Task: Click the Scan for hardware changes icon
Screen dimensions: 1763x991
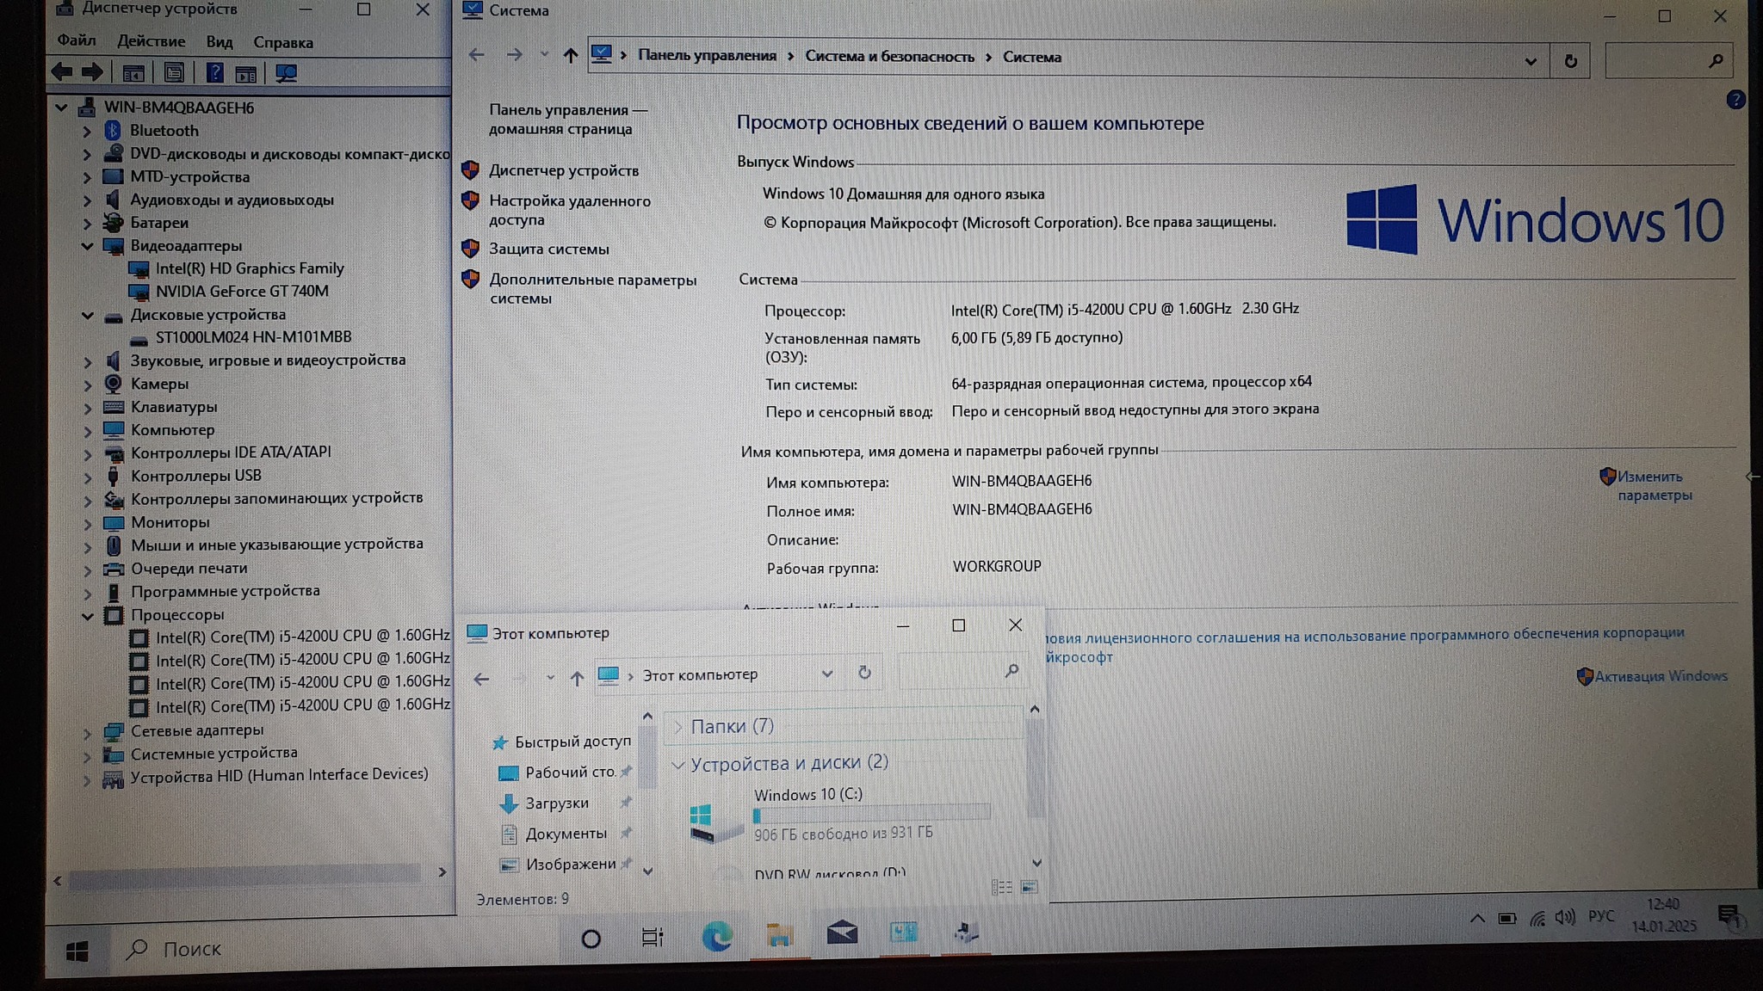Action: tap(287, 73)
